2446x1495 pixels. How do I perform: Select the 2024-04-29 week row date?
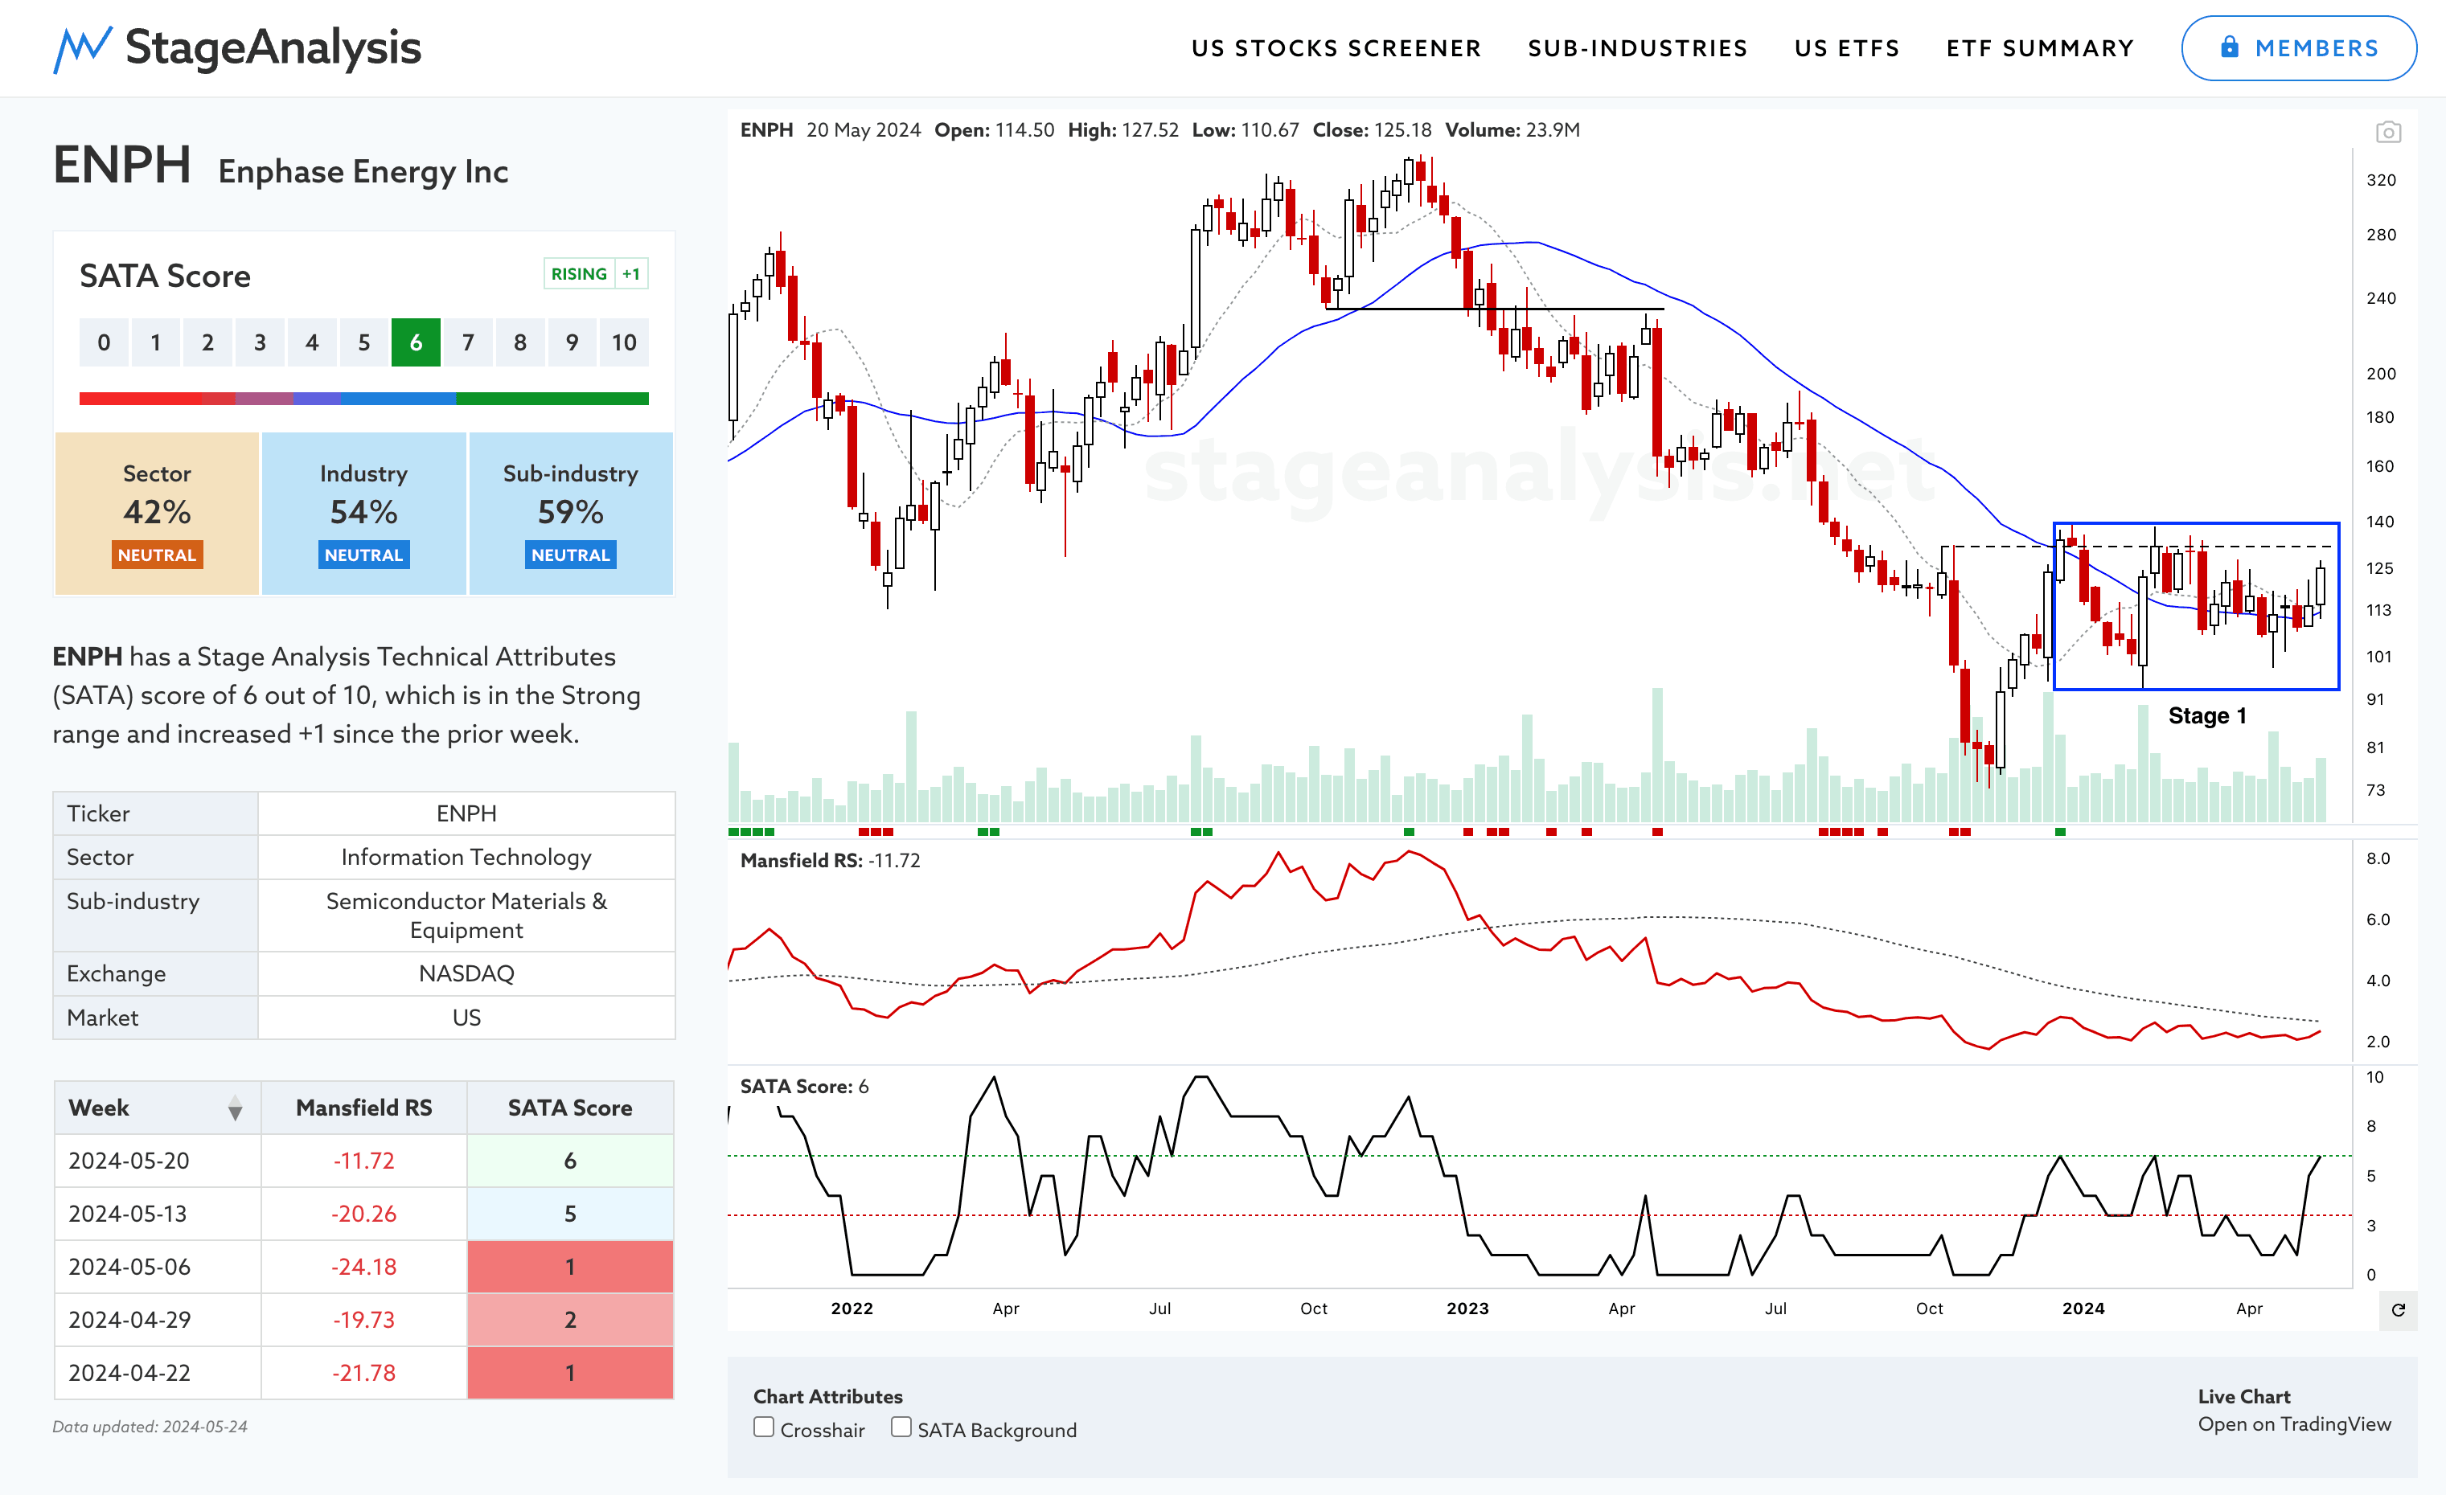129,1320
